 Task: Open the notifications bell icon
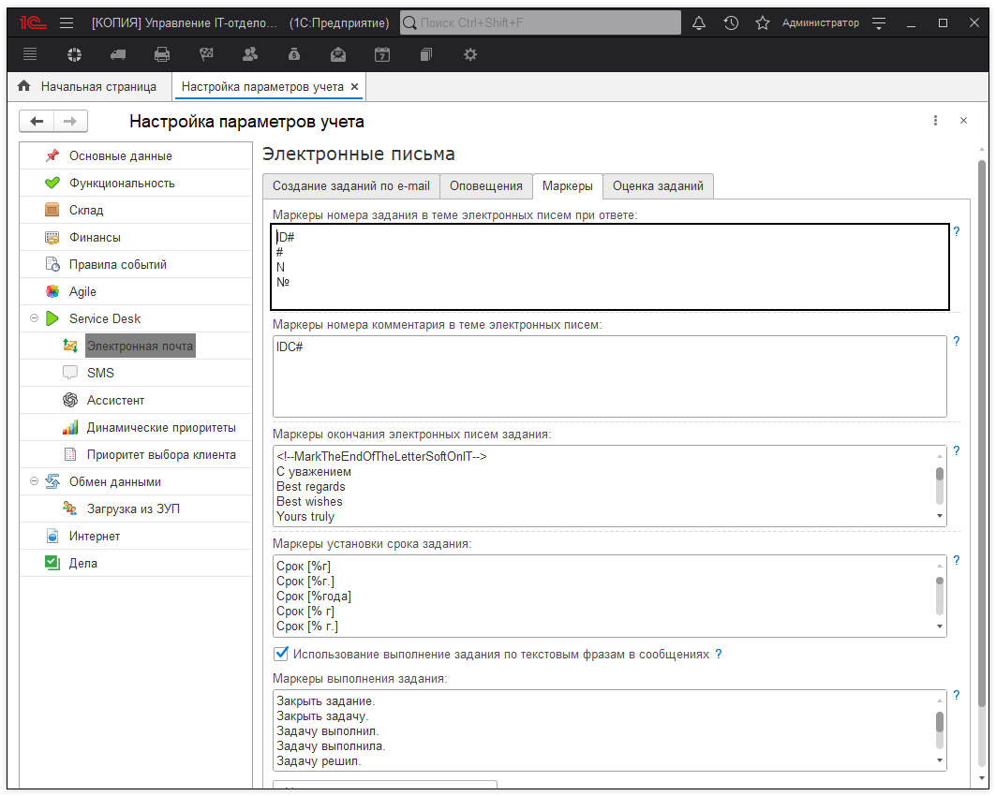tap(698, 22)
